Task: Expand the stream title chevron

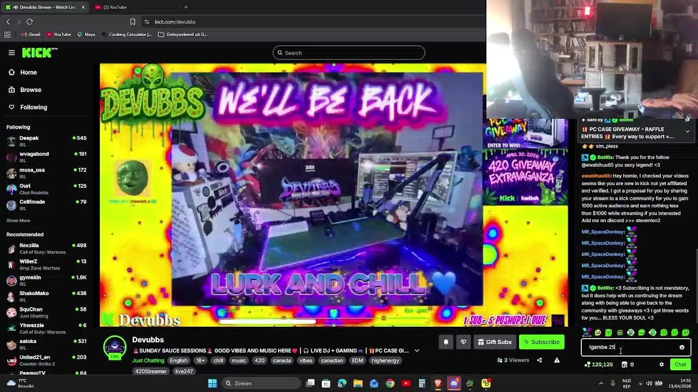Action: (417, 351)
